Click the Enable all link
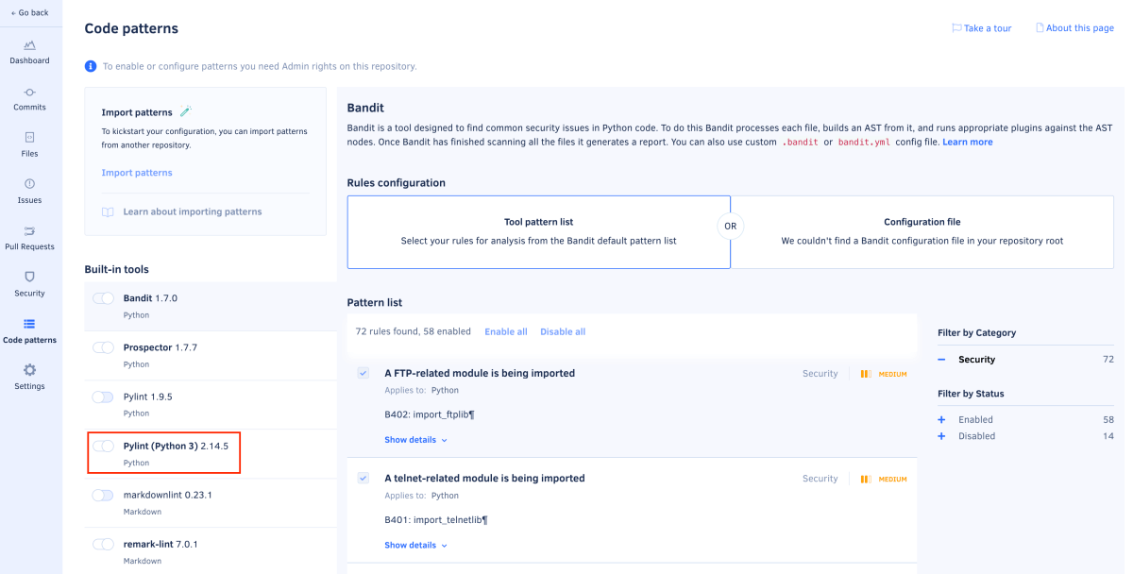Image resolution: width=1133 pixels, height=574 pixels. (506, 331)
